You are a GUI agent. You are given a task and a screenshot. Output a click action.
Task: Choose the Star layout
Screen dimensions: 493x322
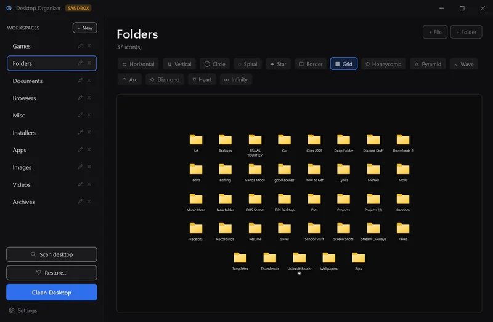point(279,64)
